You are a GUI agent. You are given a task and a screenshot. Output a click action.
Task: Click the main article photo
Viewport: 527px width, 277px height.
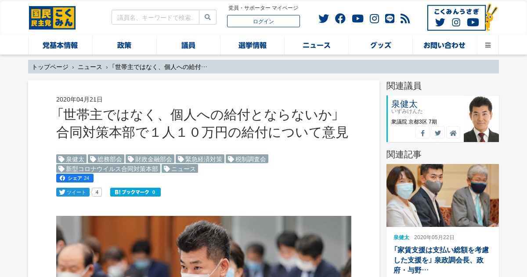[204, 246]
